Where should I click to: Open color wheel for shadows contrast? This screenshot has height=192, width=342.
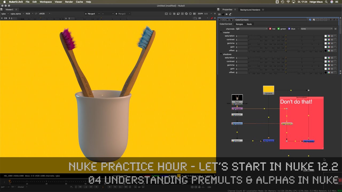pyautogui.click(x=329, y=61)
